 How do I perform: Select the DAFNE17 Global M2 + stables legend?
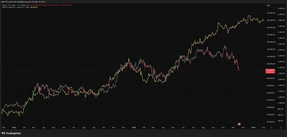(14, 7)
